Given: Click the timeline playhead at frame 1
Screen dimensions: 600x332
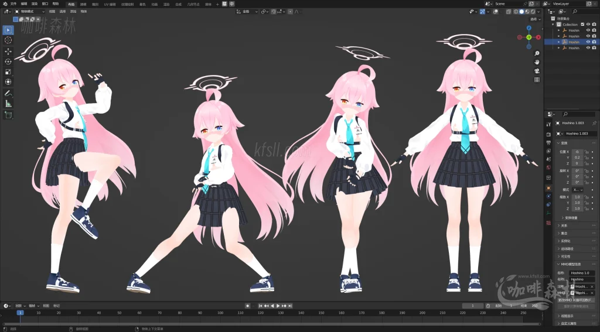Looking at the screenshot, I should (20, 313).
